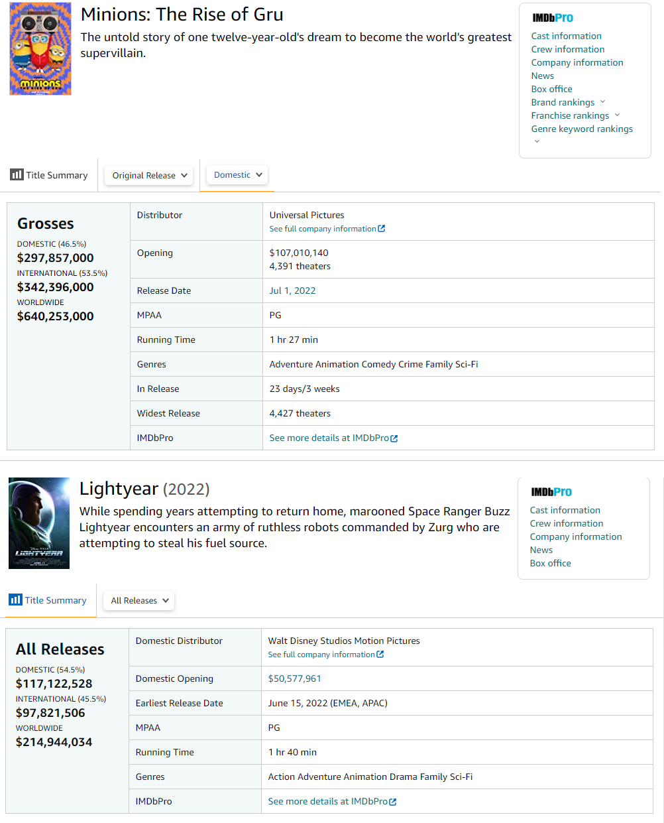Open Minions: The Rise of Gru poster
The width and height of the screenshot is (664, 823).
click(40, 48)
